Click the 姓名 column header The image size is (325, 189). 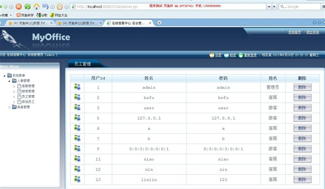149,78
